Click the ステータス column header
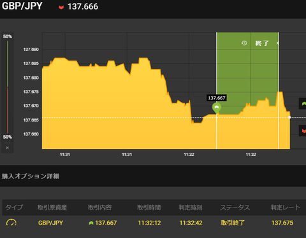The height and width of the screenshot is (238, 306). [235, 207]
